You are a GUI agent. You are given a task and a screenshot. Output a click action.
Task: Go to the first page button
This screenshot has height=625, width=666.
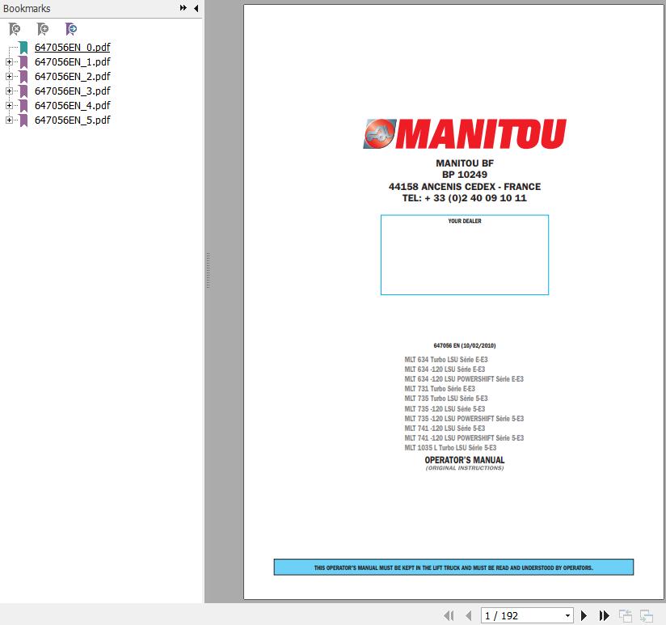pyautogui.click(x=449, y=615)
